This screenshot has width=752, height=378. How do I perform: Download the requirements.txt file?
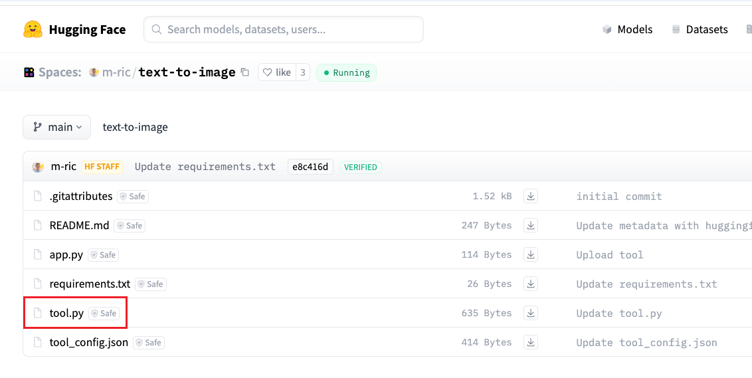[x=530, y=284]
